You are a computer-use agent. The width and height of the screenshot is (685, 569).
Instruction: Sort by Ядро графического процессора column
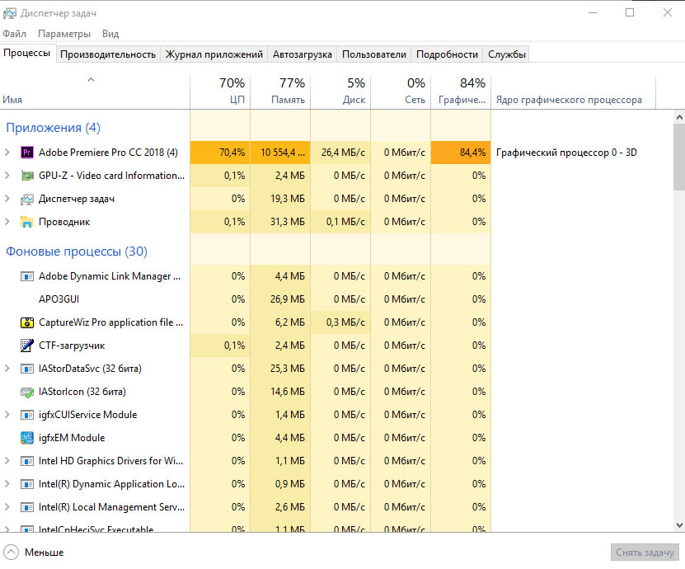pos(574,92)
